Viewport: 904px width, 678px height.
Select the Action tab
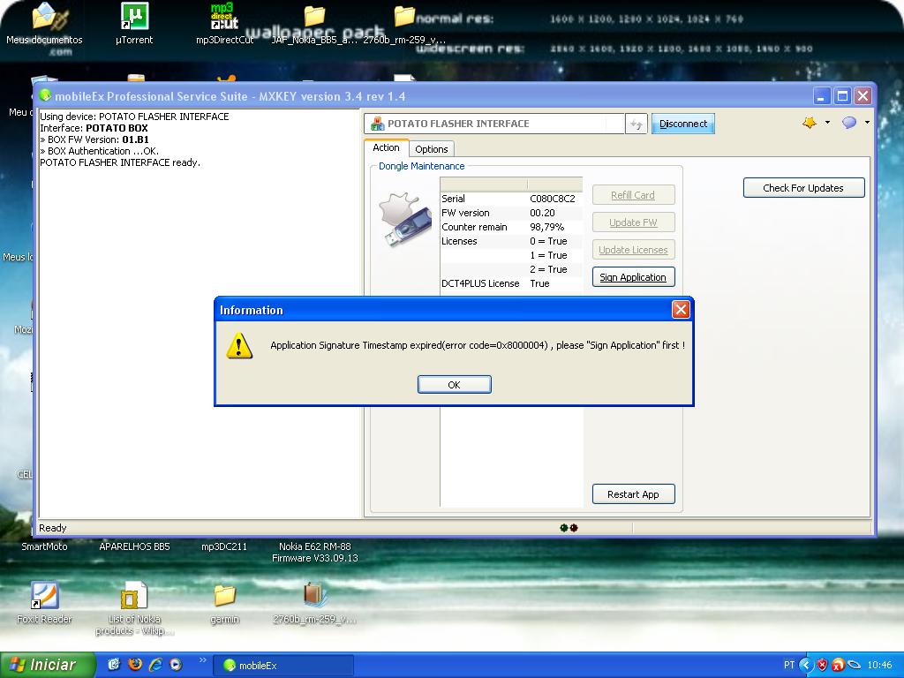386,147
